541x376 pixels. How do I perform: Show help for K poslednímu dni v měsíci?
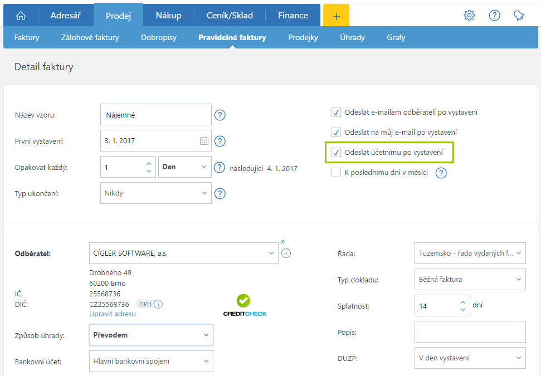[441, 173]
